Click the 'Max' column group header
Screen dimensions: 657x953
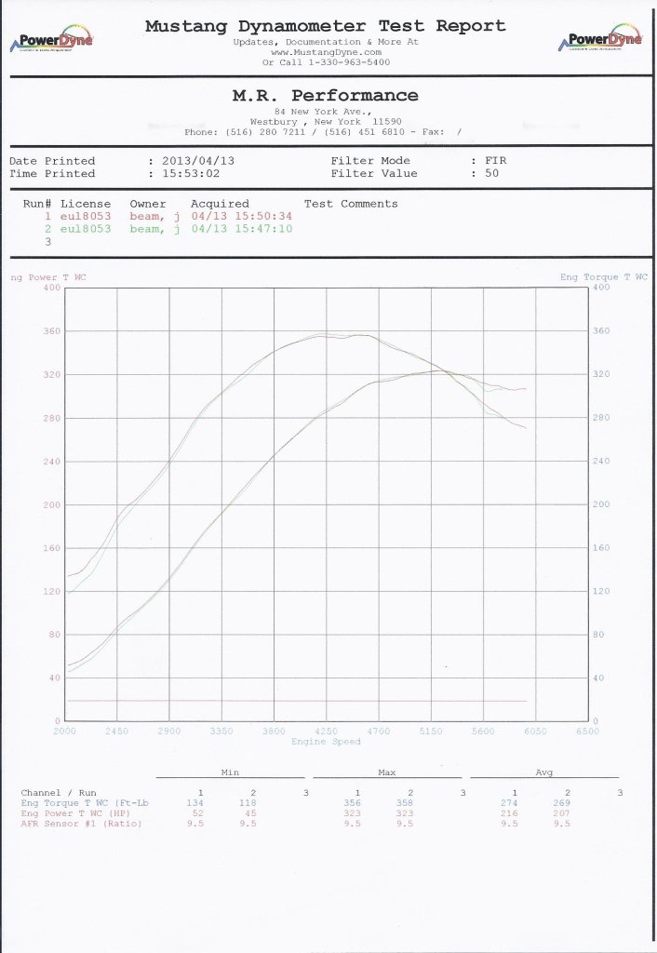(x=386, y=772)
